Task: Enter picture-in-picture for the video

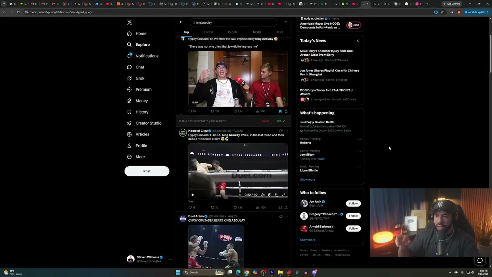Action: coord(276,195)
